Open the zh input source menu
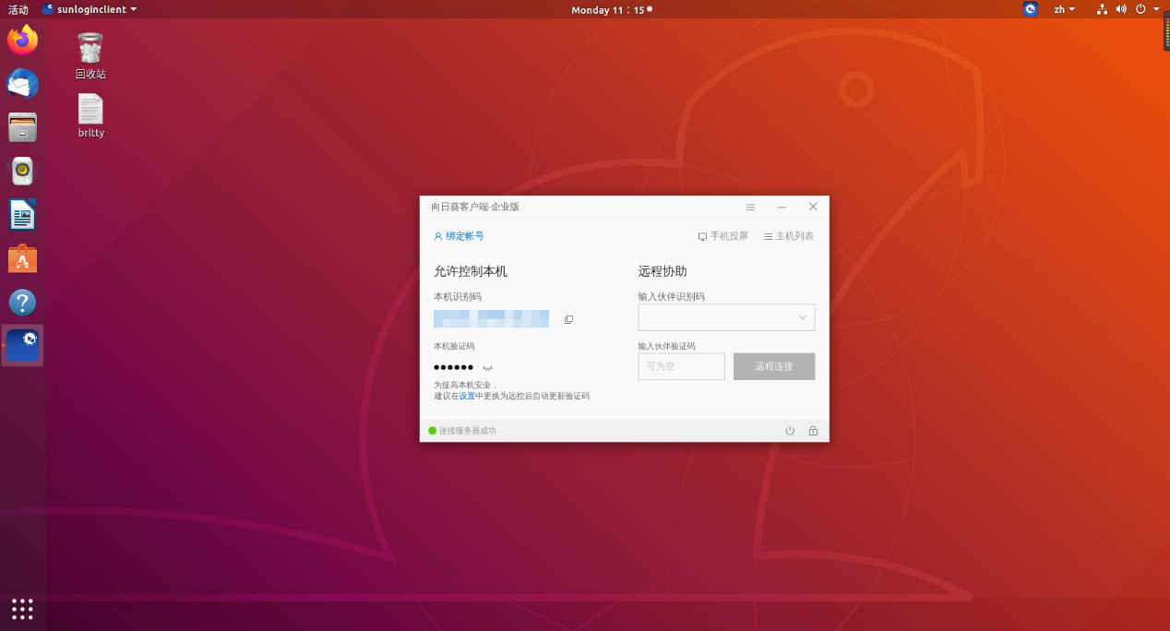Viewport: 1170px width, 631px height. 1065,9
